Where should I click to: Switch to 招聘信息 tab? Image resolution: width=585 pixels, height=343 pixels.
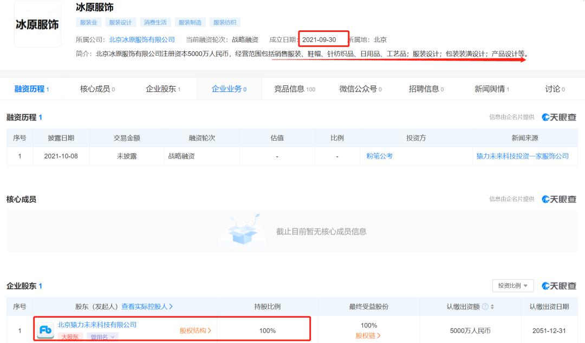pyautogui.click(x=426, y=89)
